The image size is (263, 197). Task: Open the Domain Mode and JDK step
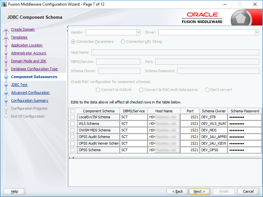coord(29,61)
